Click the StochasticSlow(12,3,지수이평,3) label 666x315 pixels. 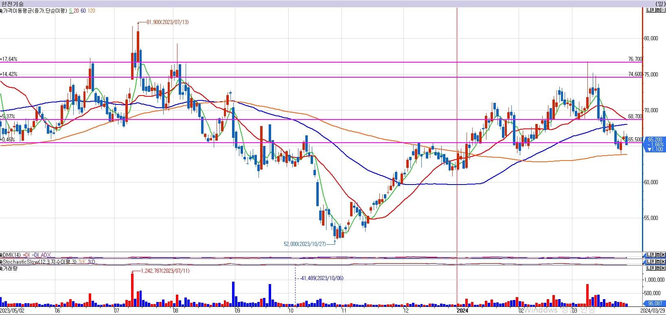[x=40, y=262]
